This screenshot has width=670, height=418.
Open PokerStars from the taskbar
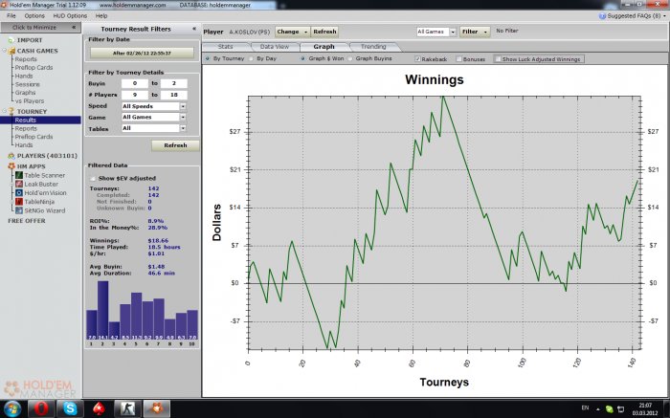[x=99, y=408]
